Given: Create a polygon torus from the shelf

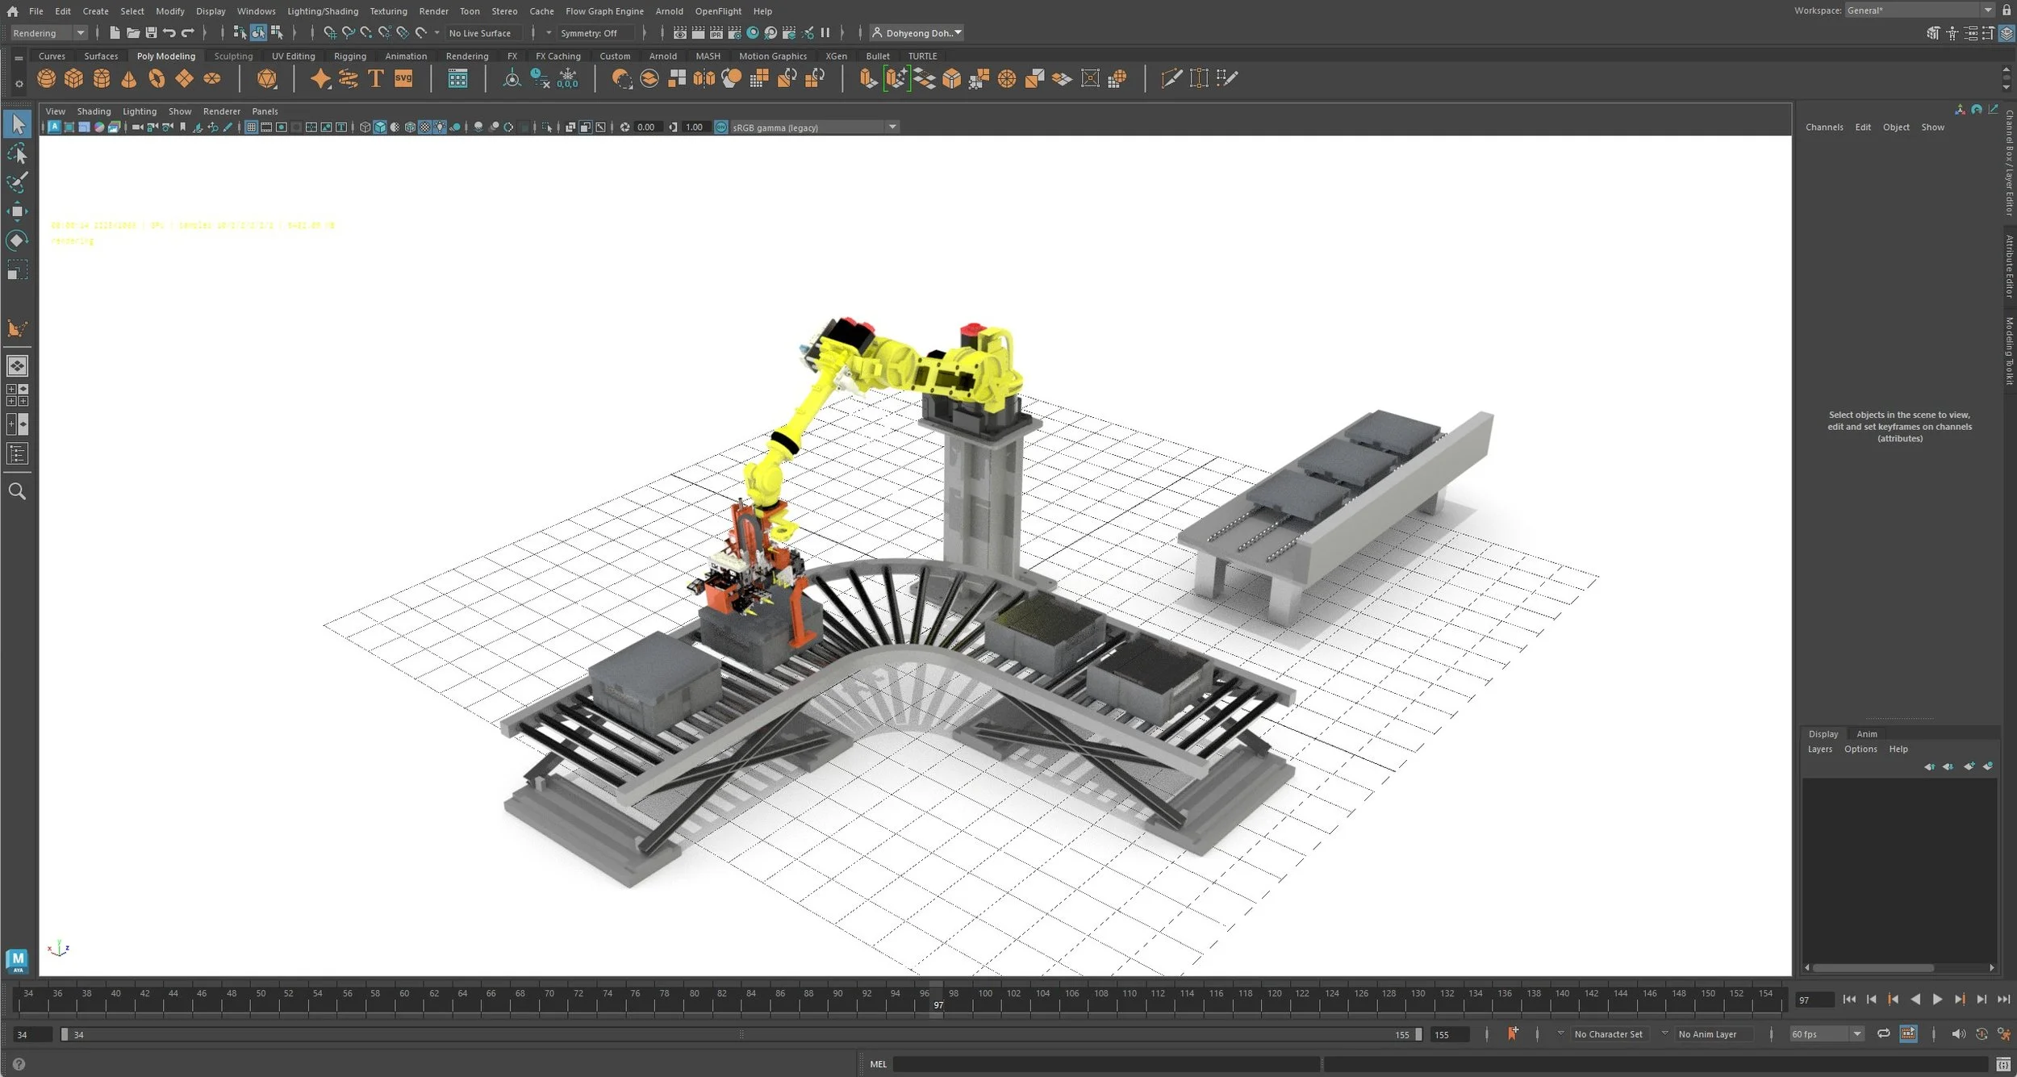Looking at the screenshot, I should click(157, 78).
